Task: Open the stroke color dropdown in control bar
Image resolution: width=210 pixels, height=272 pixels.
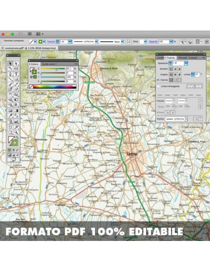Action: pos(44,42)
